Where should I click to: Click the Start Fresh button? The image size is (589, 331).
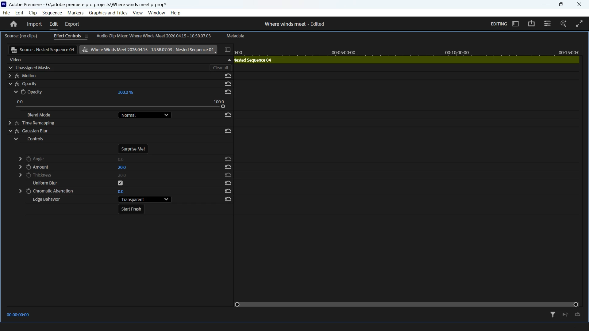[x=131, y=209]
